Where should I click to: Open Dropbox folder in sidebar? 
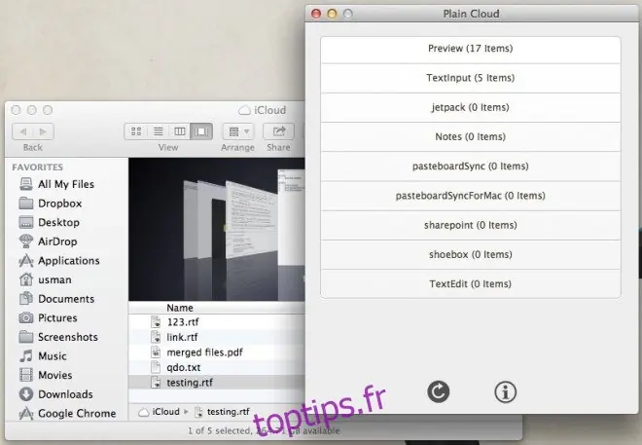(x=51, y=204)
